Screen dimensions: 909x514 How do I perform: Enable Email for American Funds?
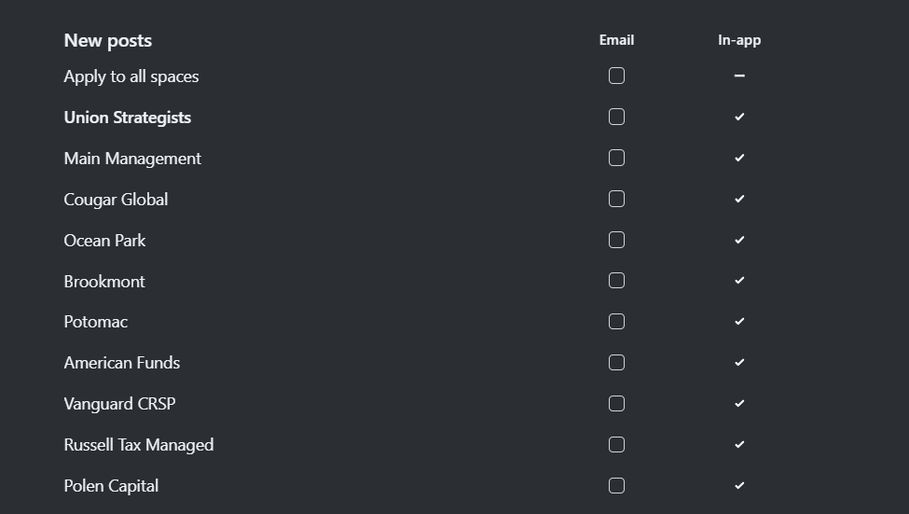click(x=616, y=363)
